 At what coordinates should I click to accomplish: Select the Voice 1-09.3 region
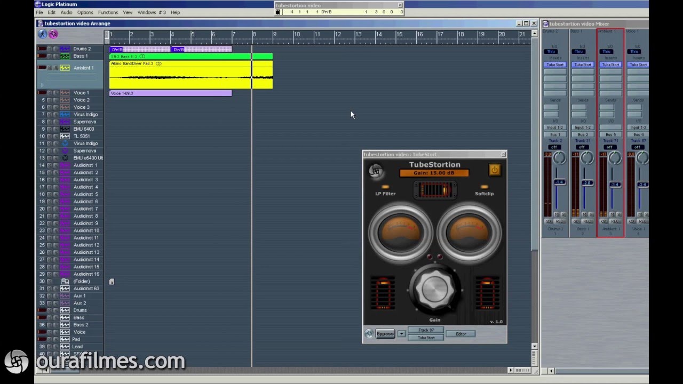pos(171,93)
